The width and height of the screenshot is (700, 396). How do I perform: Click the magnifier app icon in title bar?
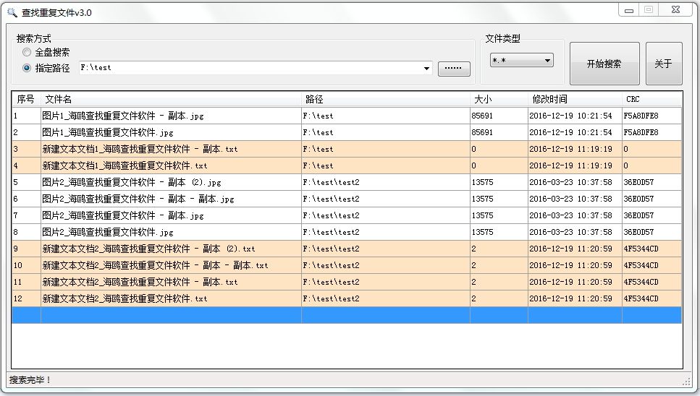[12, 12]
